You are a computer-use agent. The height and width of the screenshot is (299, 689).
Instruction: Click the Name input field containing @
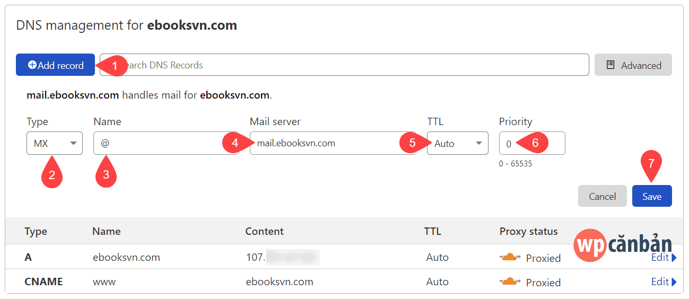coord(166,143)
